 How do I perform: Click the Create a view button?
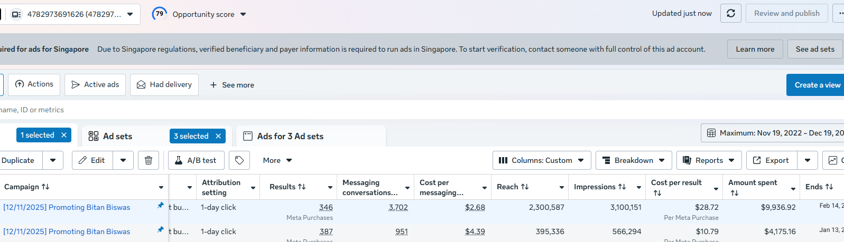click(x=817, y=85)
